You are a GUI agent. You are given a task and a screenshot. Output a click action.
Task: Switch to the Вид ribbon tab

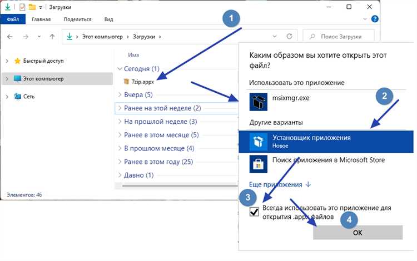point(108,19)
